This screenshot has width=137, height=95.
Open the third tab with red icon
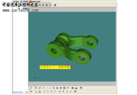[x=35, y=2]
